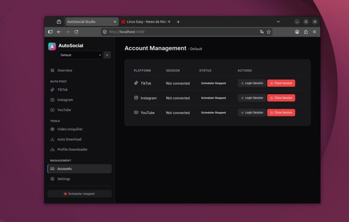Click the browser back arrow
349x222 pixels.
click(x=59, y=32)
